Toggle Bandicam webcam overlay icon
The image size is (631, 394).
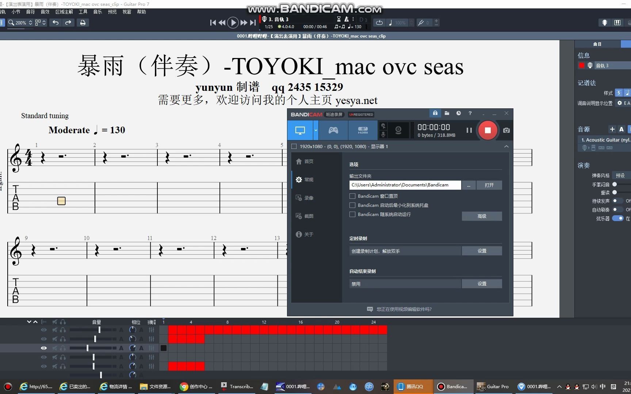click(398, 130)
